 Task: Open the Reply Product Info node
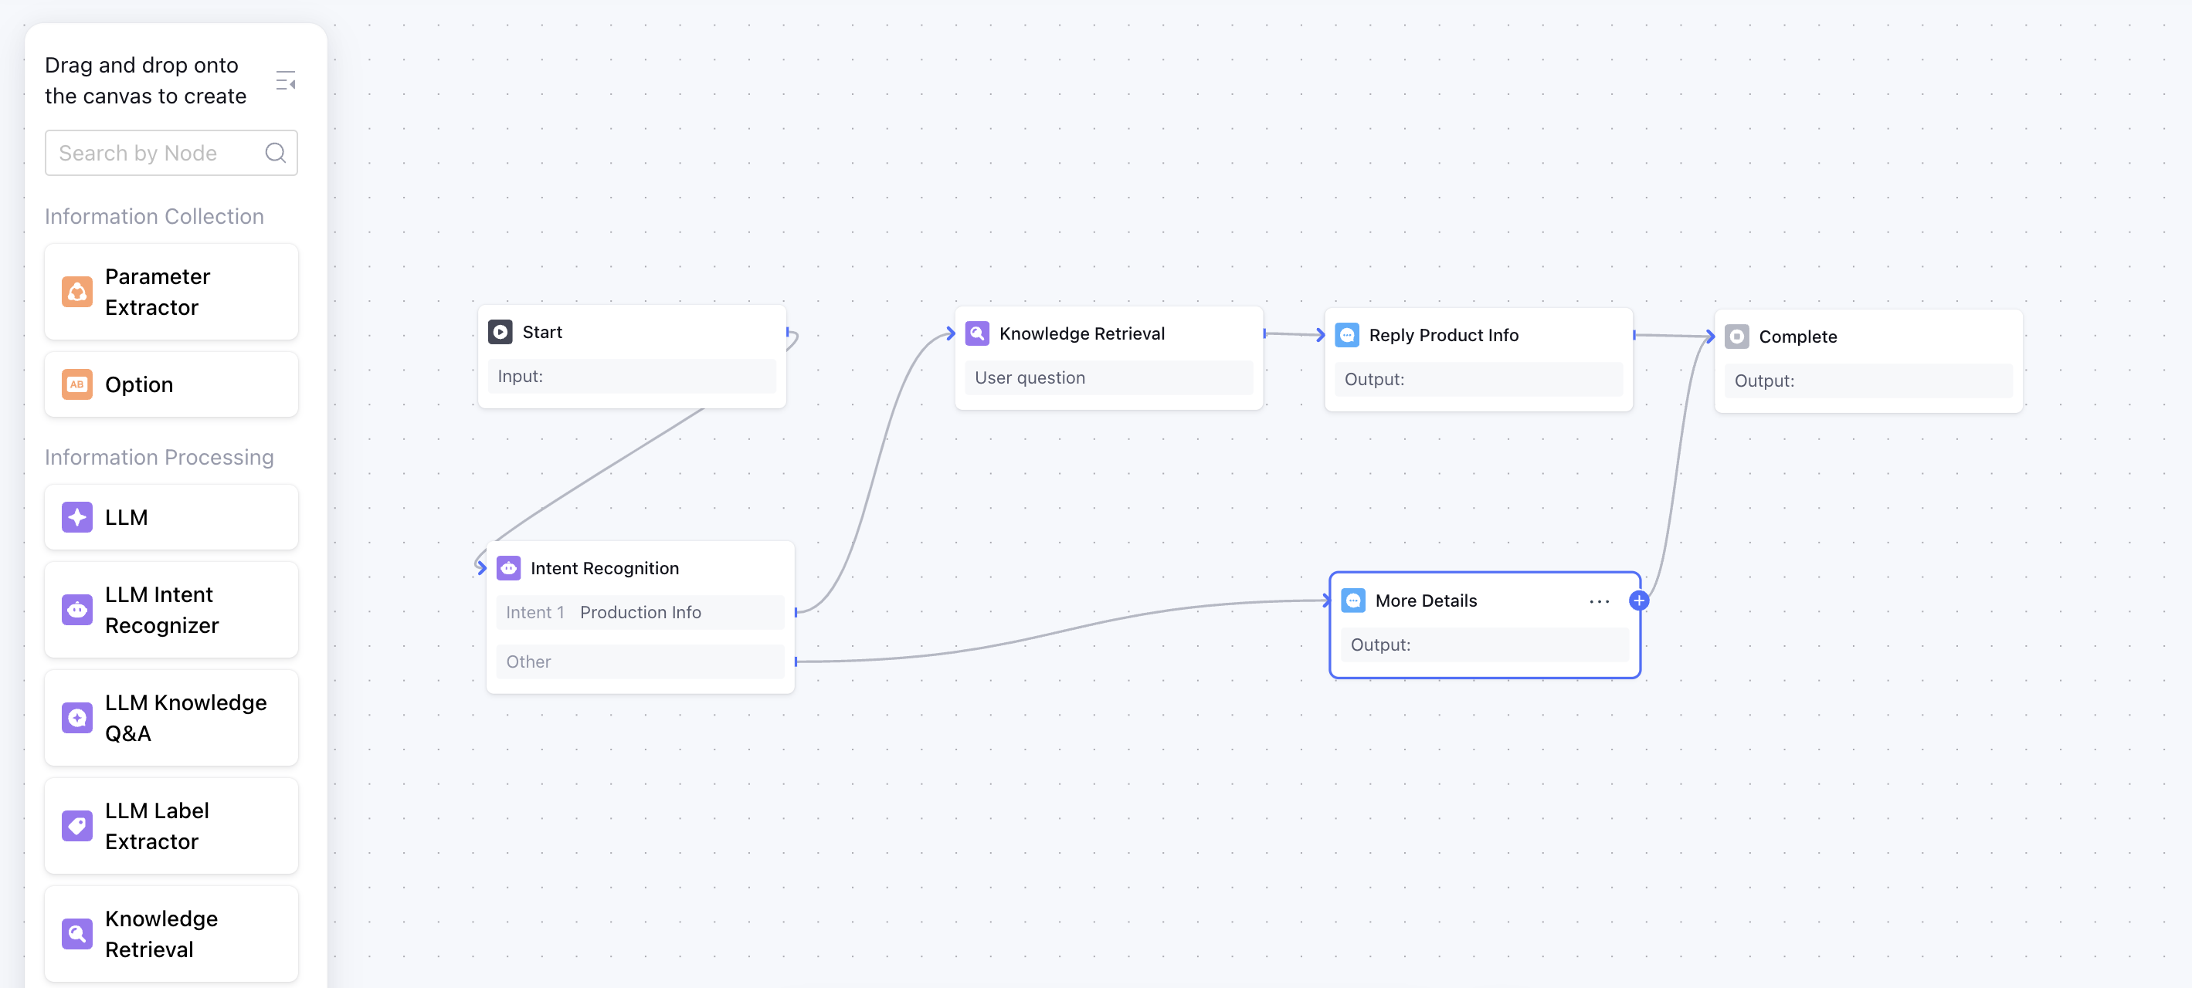(1443, 335)
